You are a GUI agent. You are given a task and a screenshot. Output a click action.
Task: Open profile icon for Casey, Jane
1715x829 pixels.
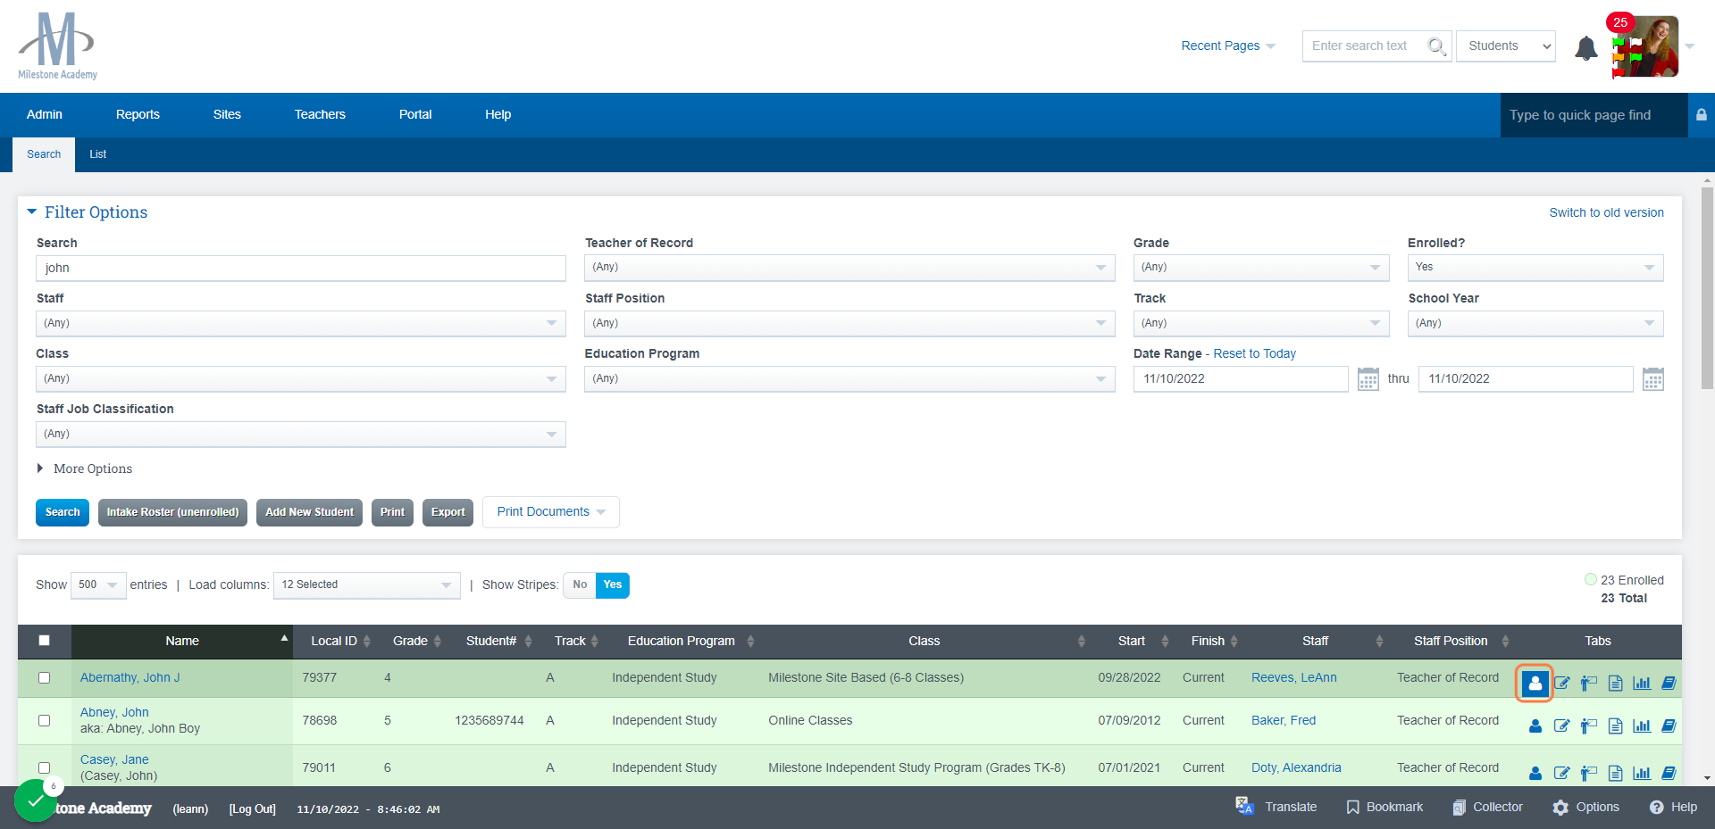[x=1535, y=773]
